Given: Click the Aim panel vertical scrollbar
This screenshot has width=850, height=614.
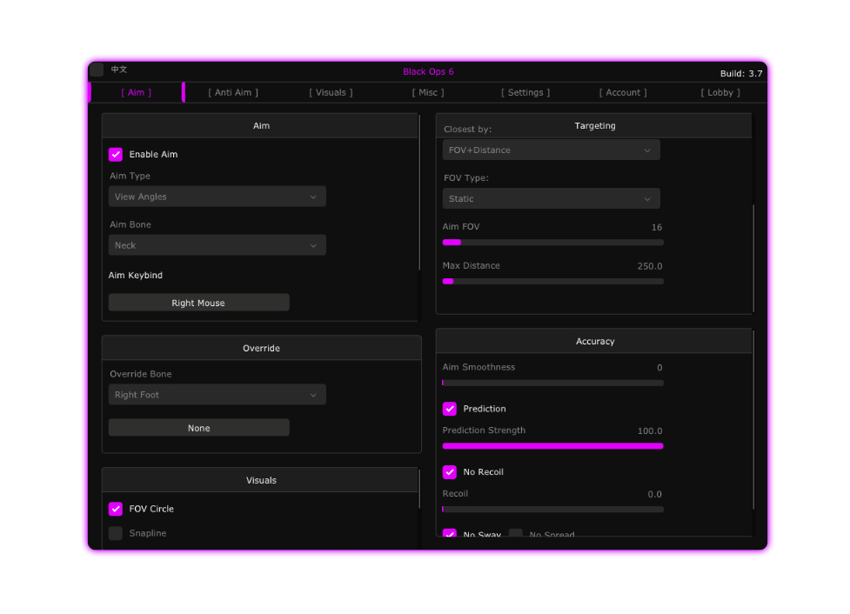Looking at the screenshot, I should 419,192.
